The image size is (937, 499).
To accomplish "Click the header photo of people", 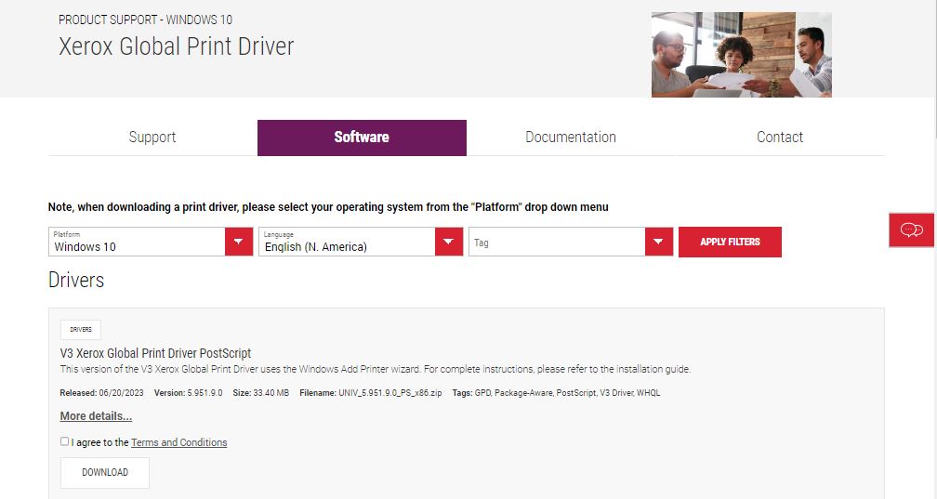I will pos(742,55).
